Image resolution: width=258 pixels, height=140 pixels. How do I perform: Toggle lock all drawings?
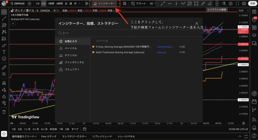(4, 96)
